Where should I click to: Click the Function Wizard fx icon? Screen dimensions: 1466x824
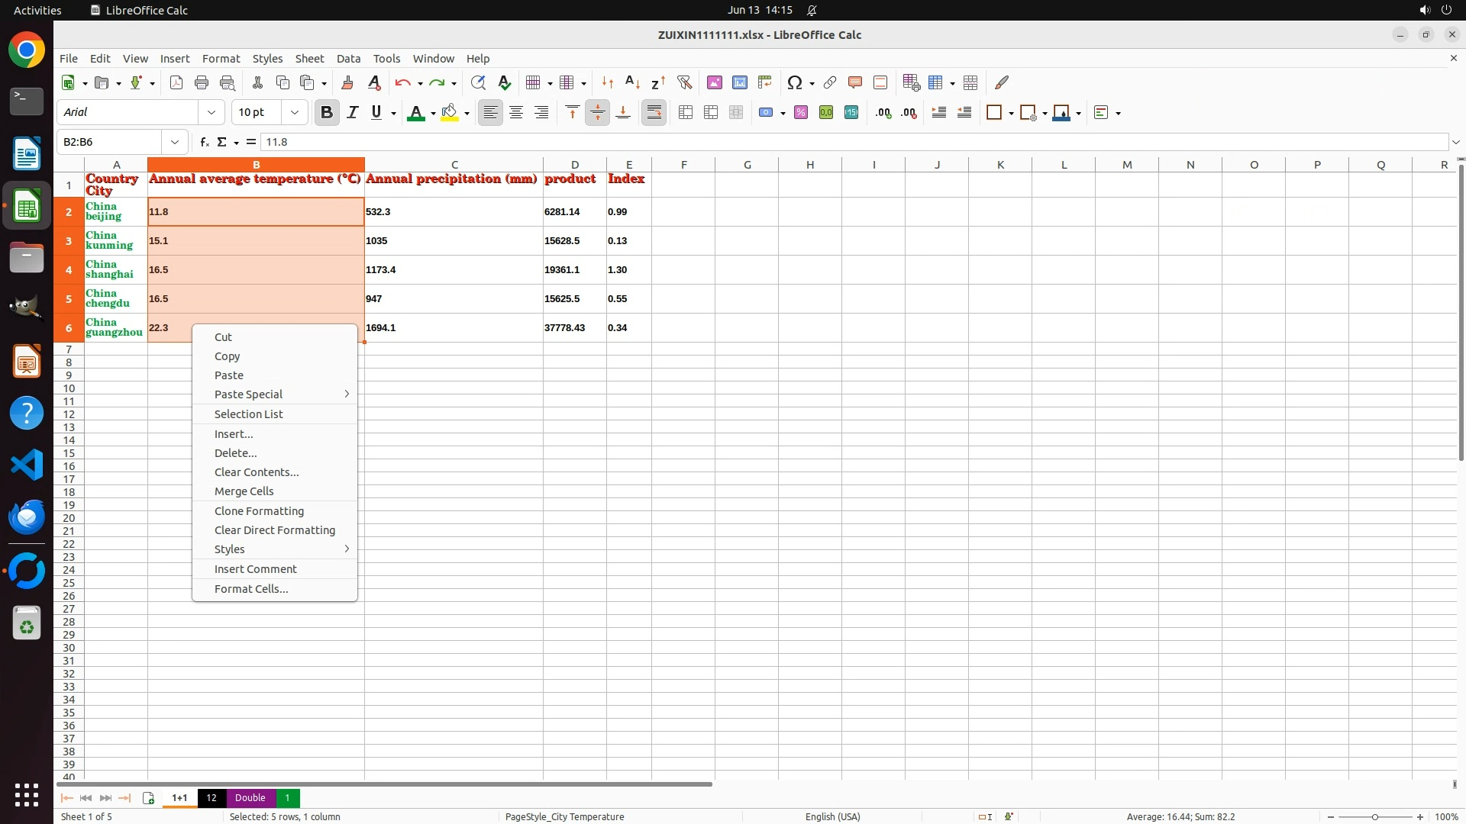(x=204, y=142)
